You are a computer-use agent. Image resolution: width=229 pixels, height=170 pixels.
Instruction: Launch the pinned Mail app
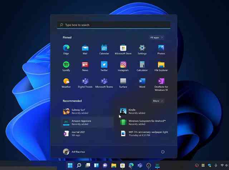tap(85, 50)
